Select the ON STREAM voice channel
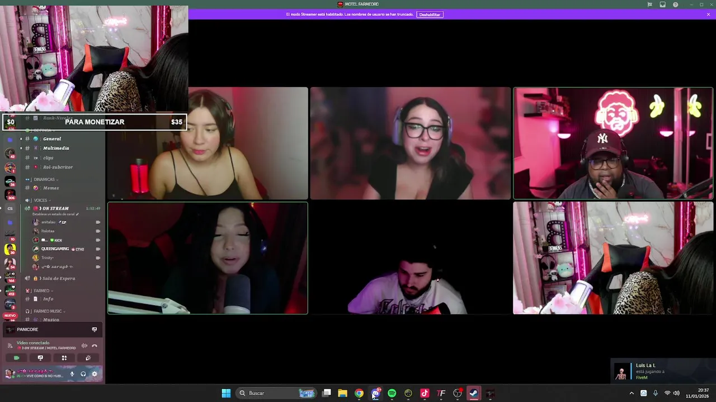 coord(55,208)
